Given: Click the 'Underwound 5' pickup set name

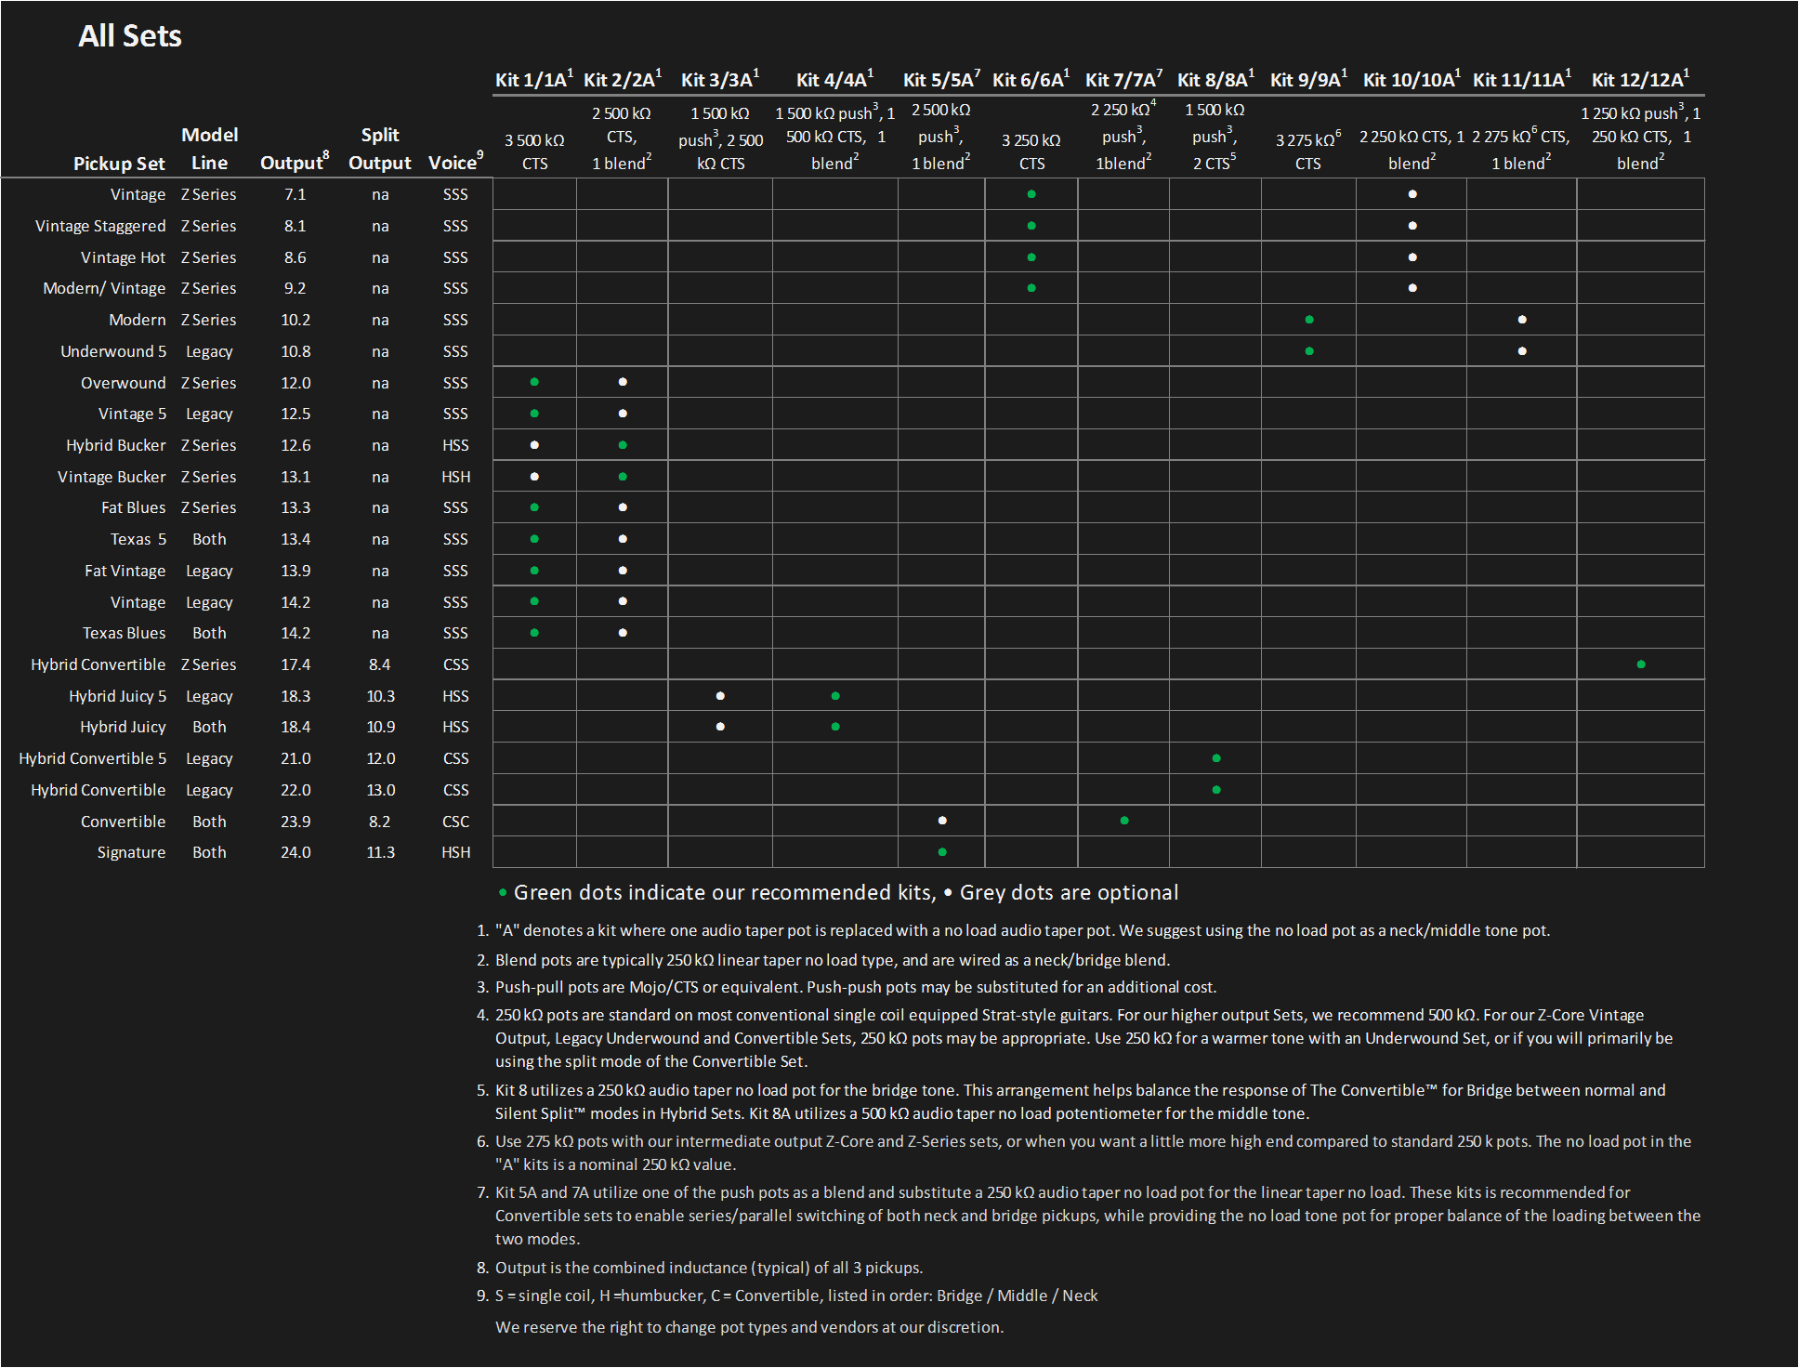Looking at the screenshot, I should [x=113, y=351].
